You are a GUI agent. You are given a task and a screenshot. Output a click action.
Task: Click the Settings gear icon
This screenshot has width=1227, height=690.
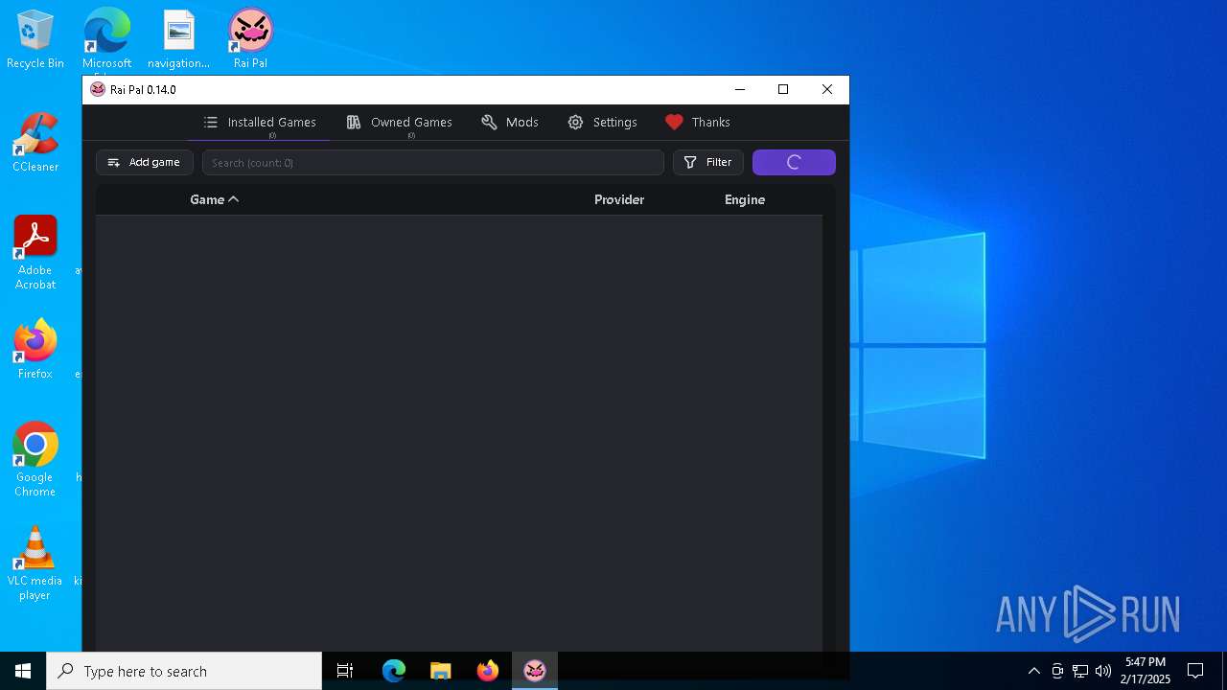(x=575, y=123)
